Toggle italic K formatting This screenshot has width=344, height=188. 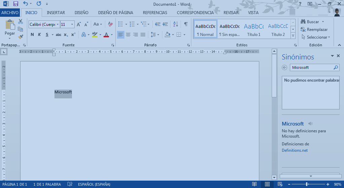coord(39,35)
